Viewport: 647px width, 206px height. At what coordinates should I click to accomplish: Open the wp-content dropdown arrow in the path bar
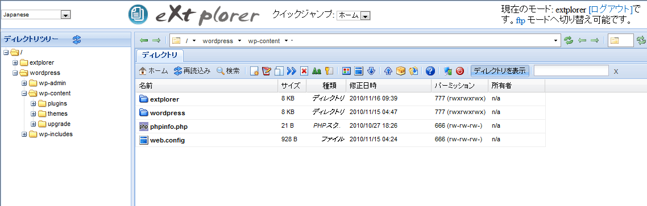pos(286,41)
